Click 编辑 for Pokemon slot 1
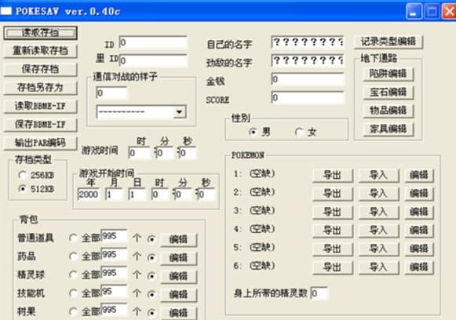Image resolution: width=456 pixels, height=320 pixels. 419,175
